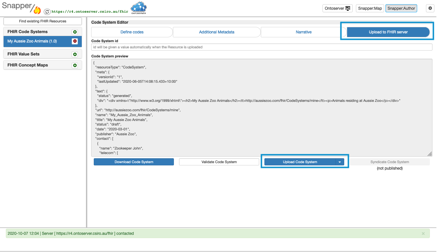This screenshot has width=437, height=252.
Task: Click the Snapper flame logo
Action: click(x=37, y=10)
